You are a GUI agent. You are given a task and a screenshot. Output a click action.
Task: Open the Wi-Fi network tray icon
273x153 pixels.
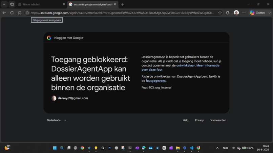click(233, 148)
